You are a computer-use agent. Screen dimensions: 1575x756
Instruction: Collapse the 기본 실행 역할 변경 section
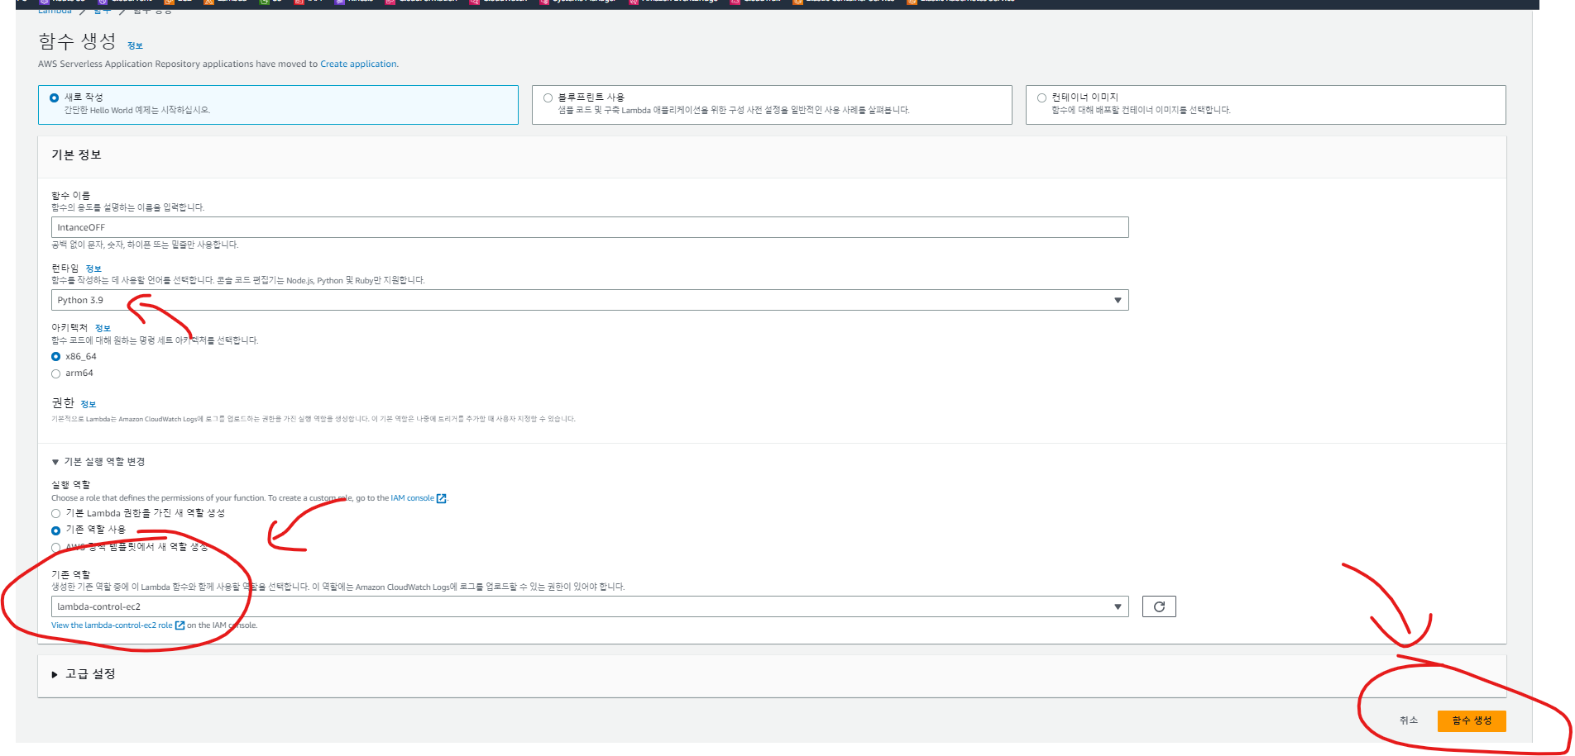click(98, 462)
